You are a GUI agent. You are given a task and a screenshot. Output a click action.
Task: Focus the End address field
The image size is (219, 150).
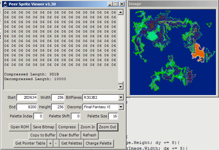27,107
